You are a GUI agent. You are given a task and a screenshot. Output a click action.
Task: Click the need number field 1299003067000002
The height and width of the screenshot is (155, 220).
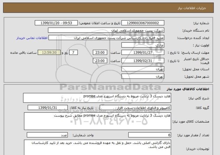point(143,23)
